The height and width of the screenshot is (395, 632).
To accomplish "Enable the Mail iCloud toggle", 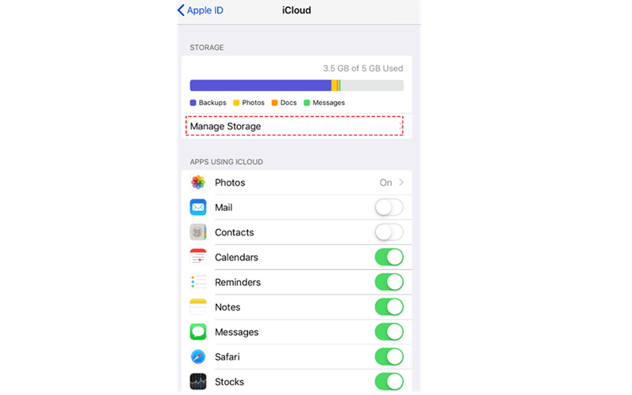I will pyautogui.click(x=389, y=208).
